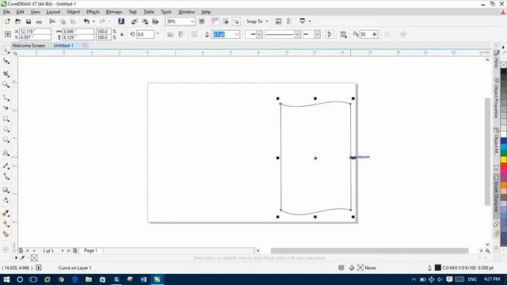The image size is (507, 285).
Task: Click the Search content icon
Action: (x=121, y=21)
